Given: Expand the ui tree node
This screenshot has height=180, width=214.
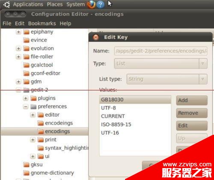Looking at the screenshot, I should [x=33, y=157].
